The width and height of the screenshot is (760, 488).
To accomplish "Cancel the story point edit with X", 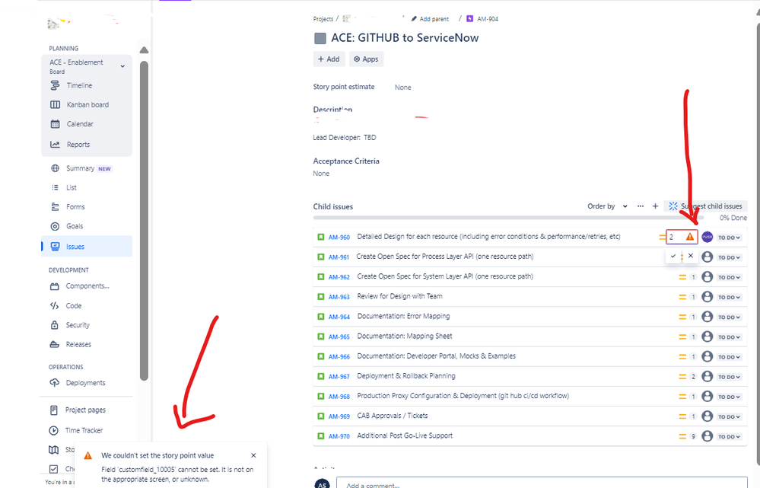I will (691, 256).
